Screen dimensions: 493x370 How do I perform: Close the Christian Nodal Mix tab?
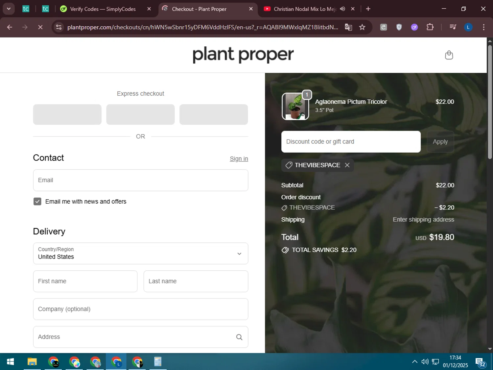coord(353,9)
